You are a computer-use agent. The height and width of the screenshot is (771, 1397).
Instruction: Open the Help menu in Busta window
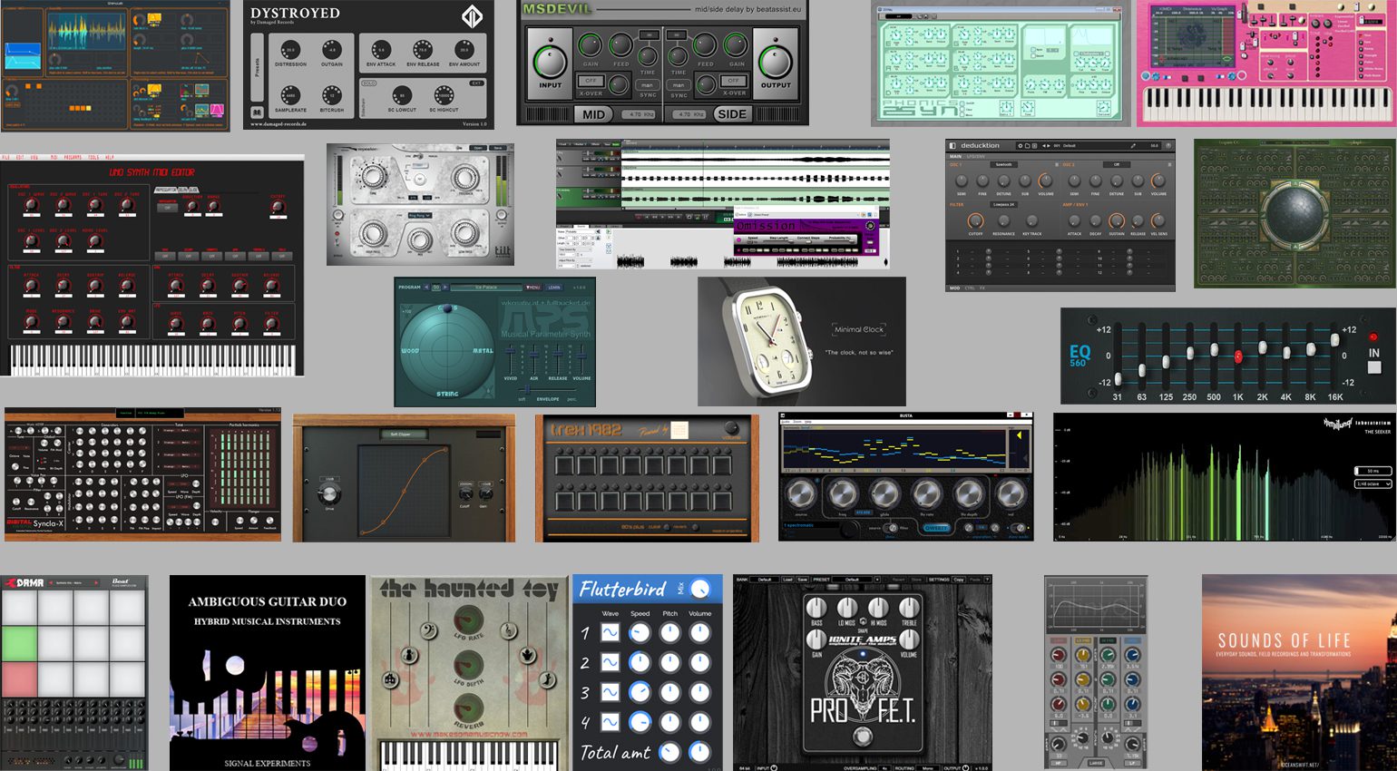click(810, 422)
